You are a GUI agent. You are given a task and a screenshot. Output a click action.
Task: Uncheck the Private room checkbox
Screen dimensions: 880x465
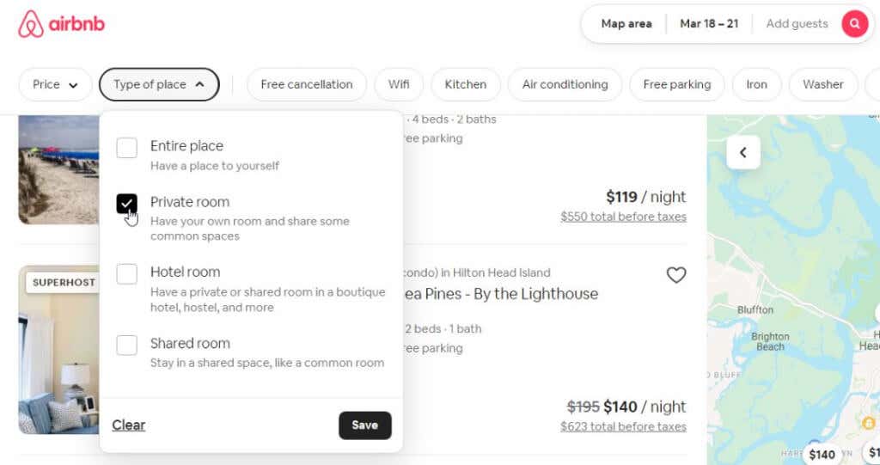(127, 204)
